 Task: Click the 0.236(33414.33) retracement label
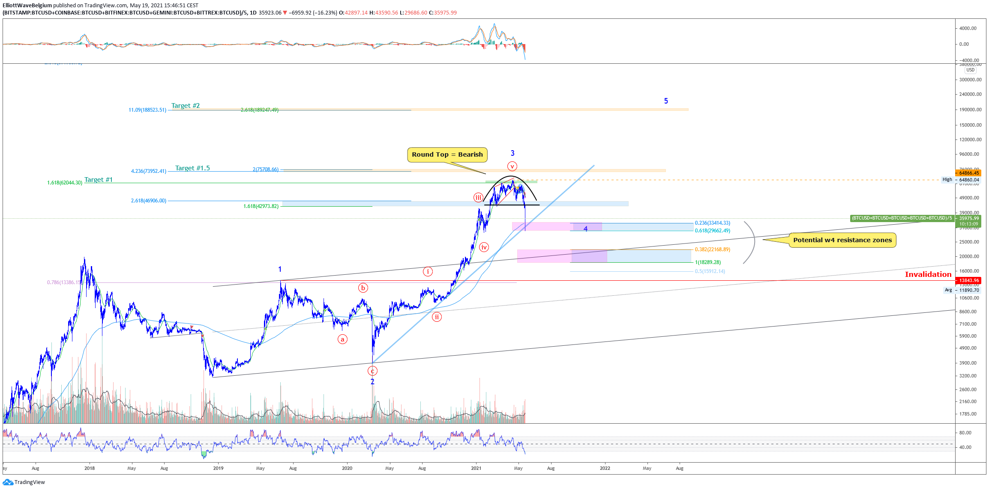point(713,223)
